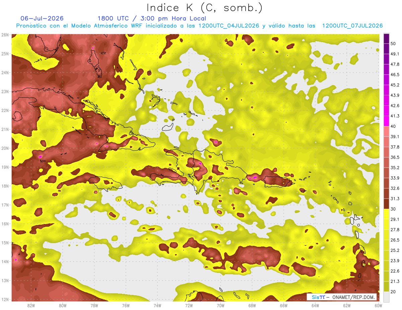The width and height of the screenshot is (402, 310).
Task: Click the 74W longitude label
Action: point(157,305)
